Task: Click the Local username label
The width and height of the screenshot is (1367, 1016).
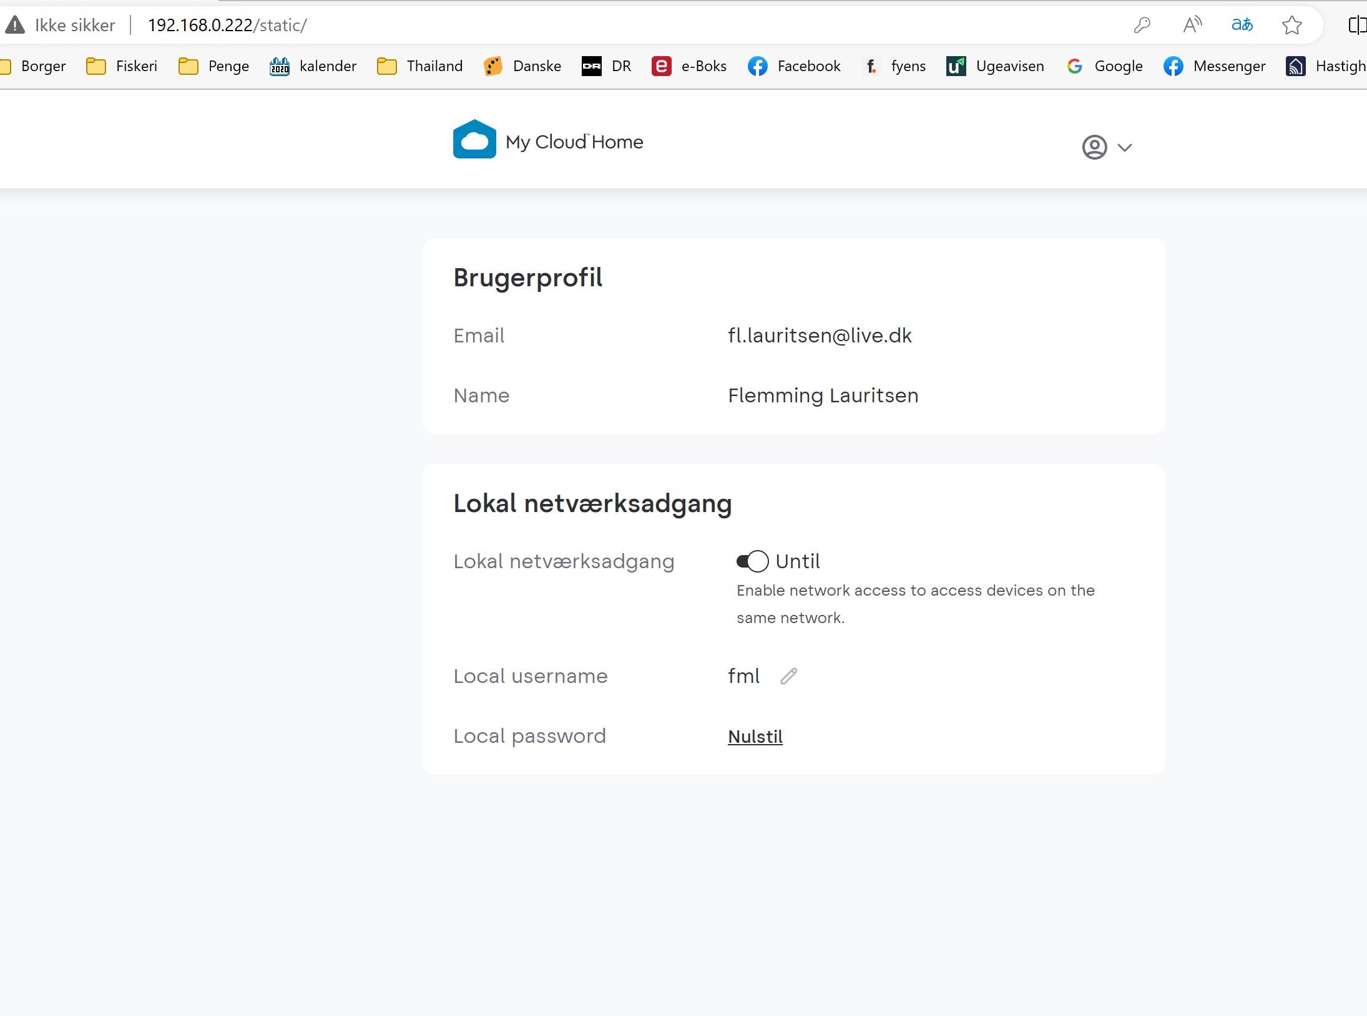Action: 531,676
